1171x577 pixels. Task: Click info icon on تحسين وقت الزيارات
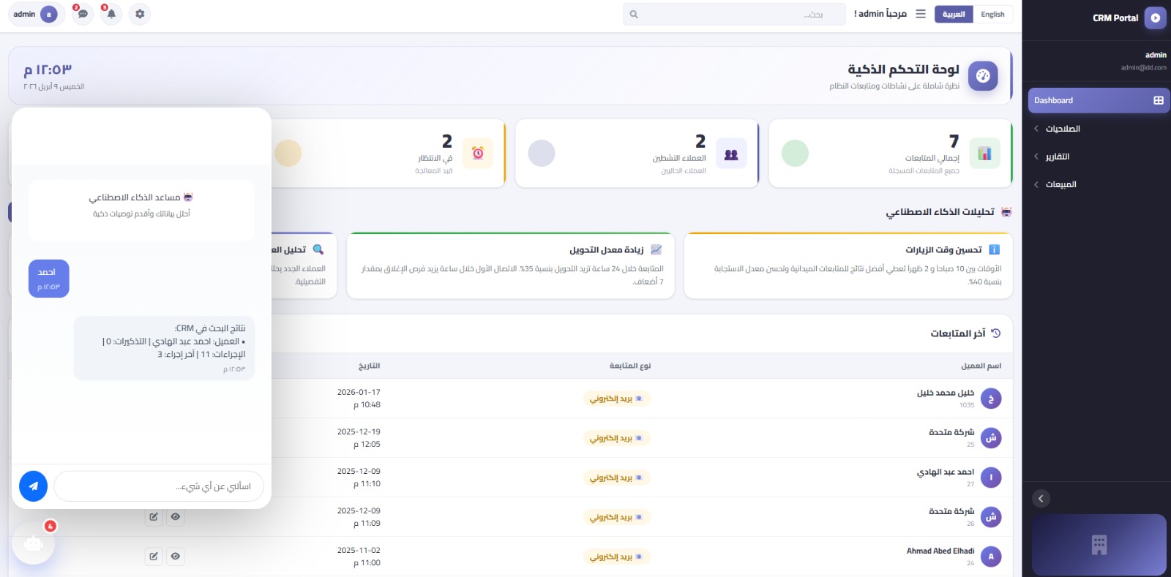pos(995,249)
